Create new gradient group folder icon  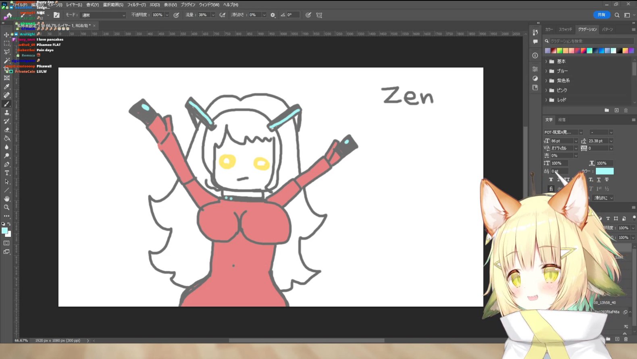607,110
